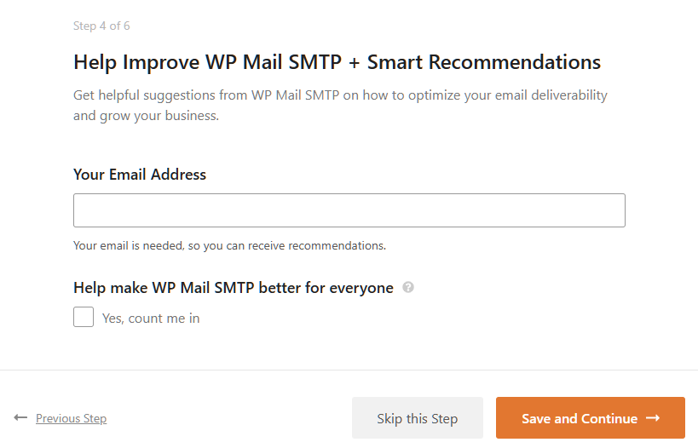This screenshot has height=448, width=698.
Task: Go back via the Previous Step link
Action: pyautogui.click(x=71, y=418)
